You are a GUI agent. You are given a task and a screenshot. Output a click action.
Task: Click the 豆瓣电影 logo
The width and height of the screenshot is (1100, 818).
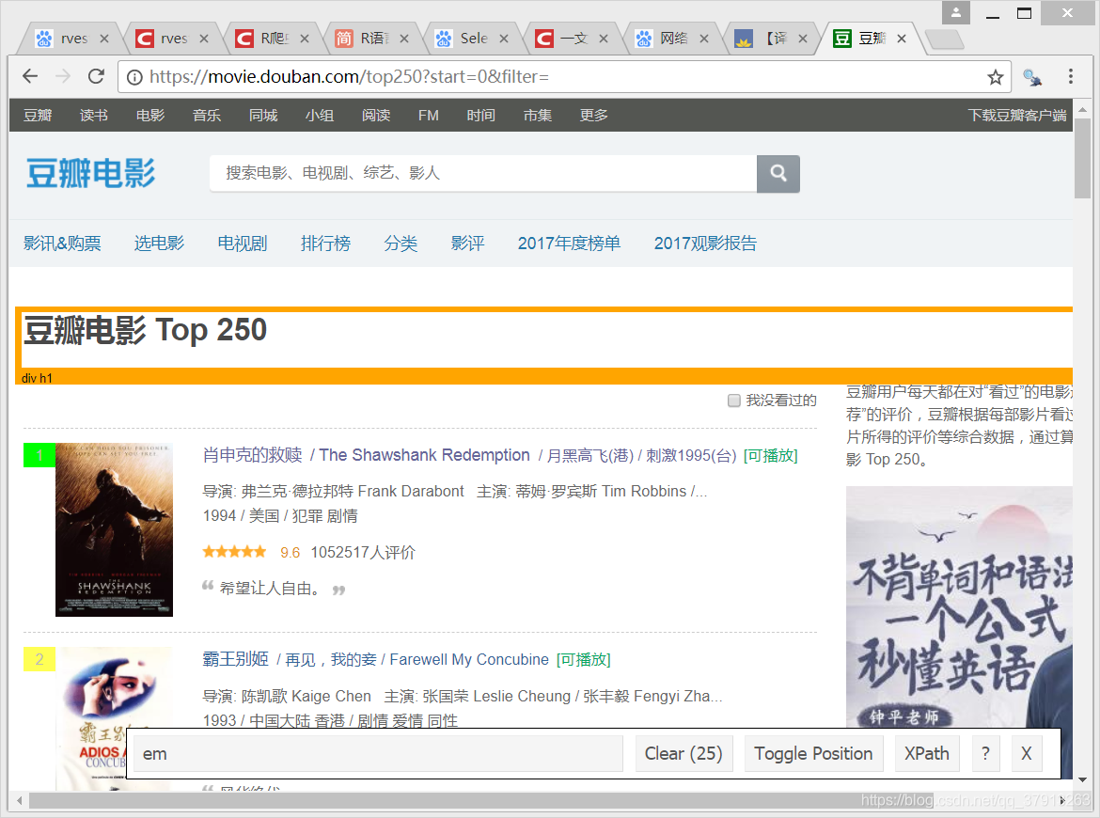pyautogui.click(x=90, y=173)
